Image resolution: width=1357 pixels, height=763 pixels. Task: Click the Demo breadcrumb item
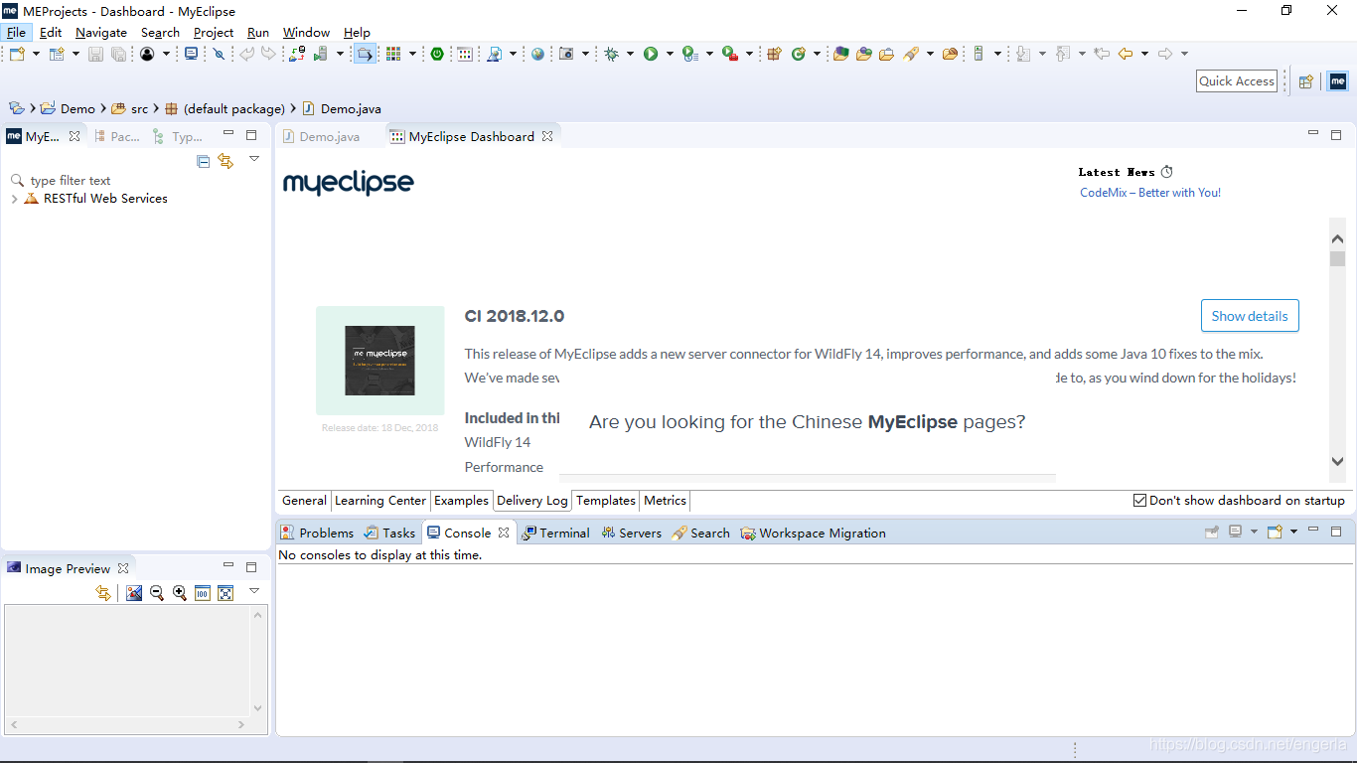pos(69,108)
